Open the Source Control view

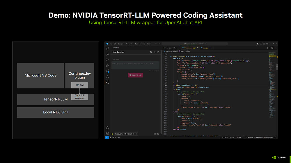pyautogui.click(x=107, y=60)
